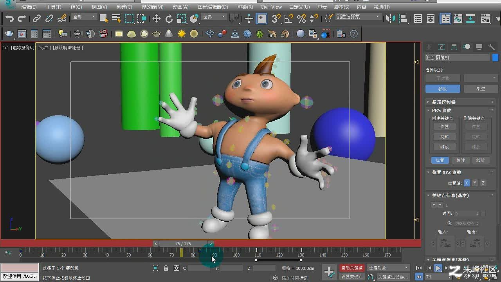Open the Modify panel tab icon
Screen dimensions: 501x282
point(442,47)
